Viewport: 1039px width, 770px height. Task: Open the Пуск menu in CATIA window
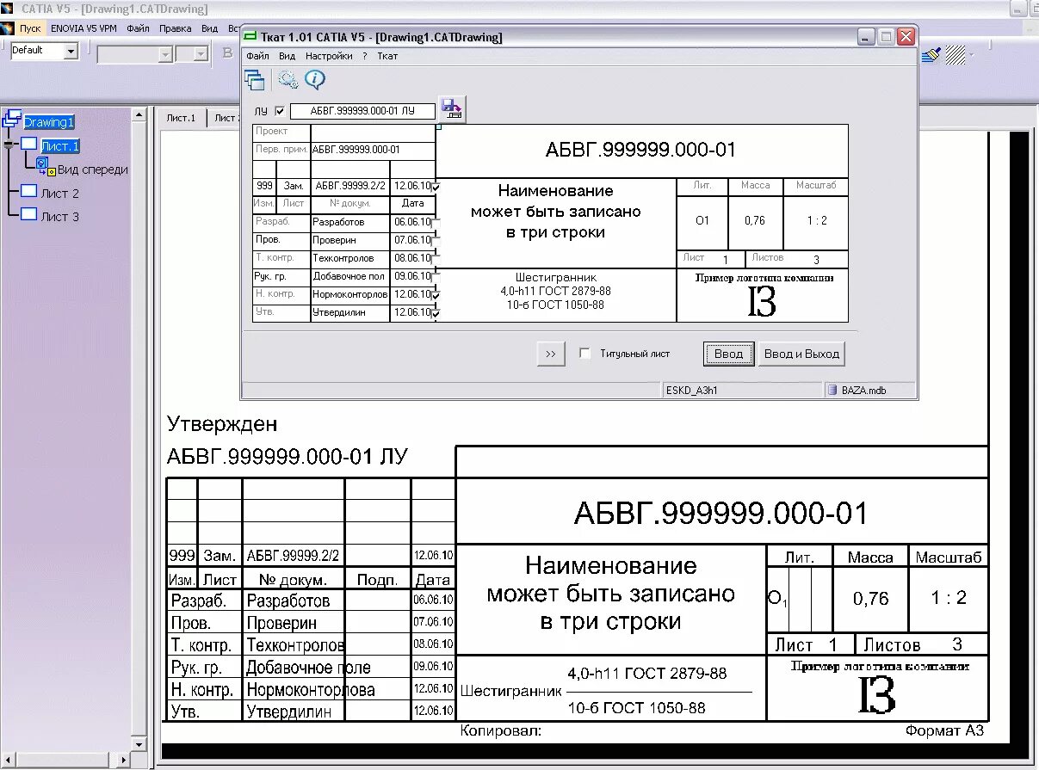(30, 28)
